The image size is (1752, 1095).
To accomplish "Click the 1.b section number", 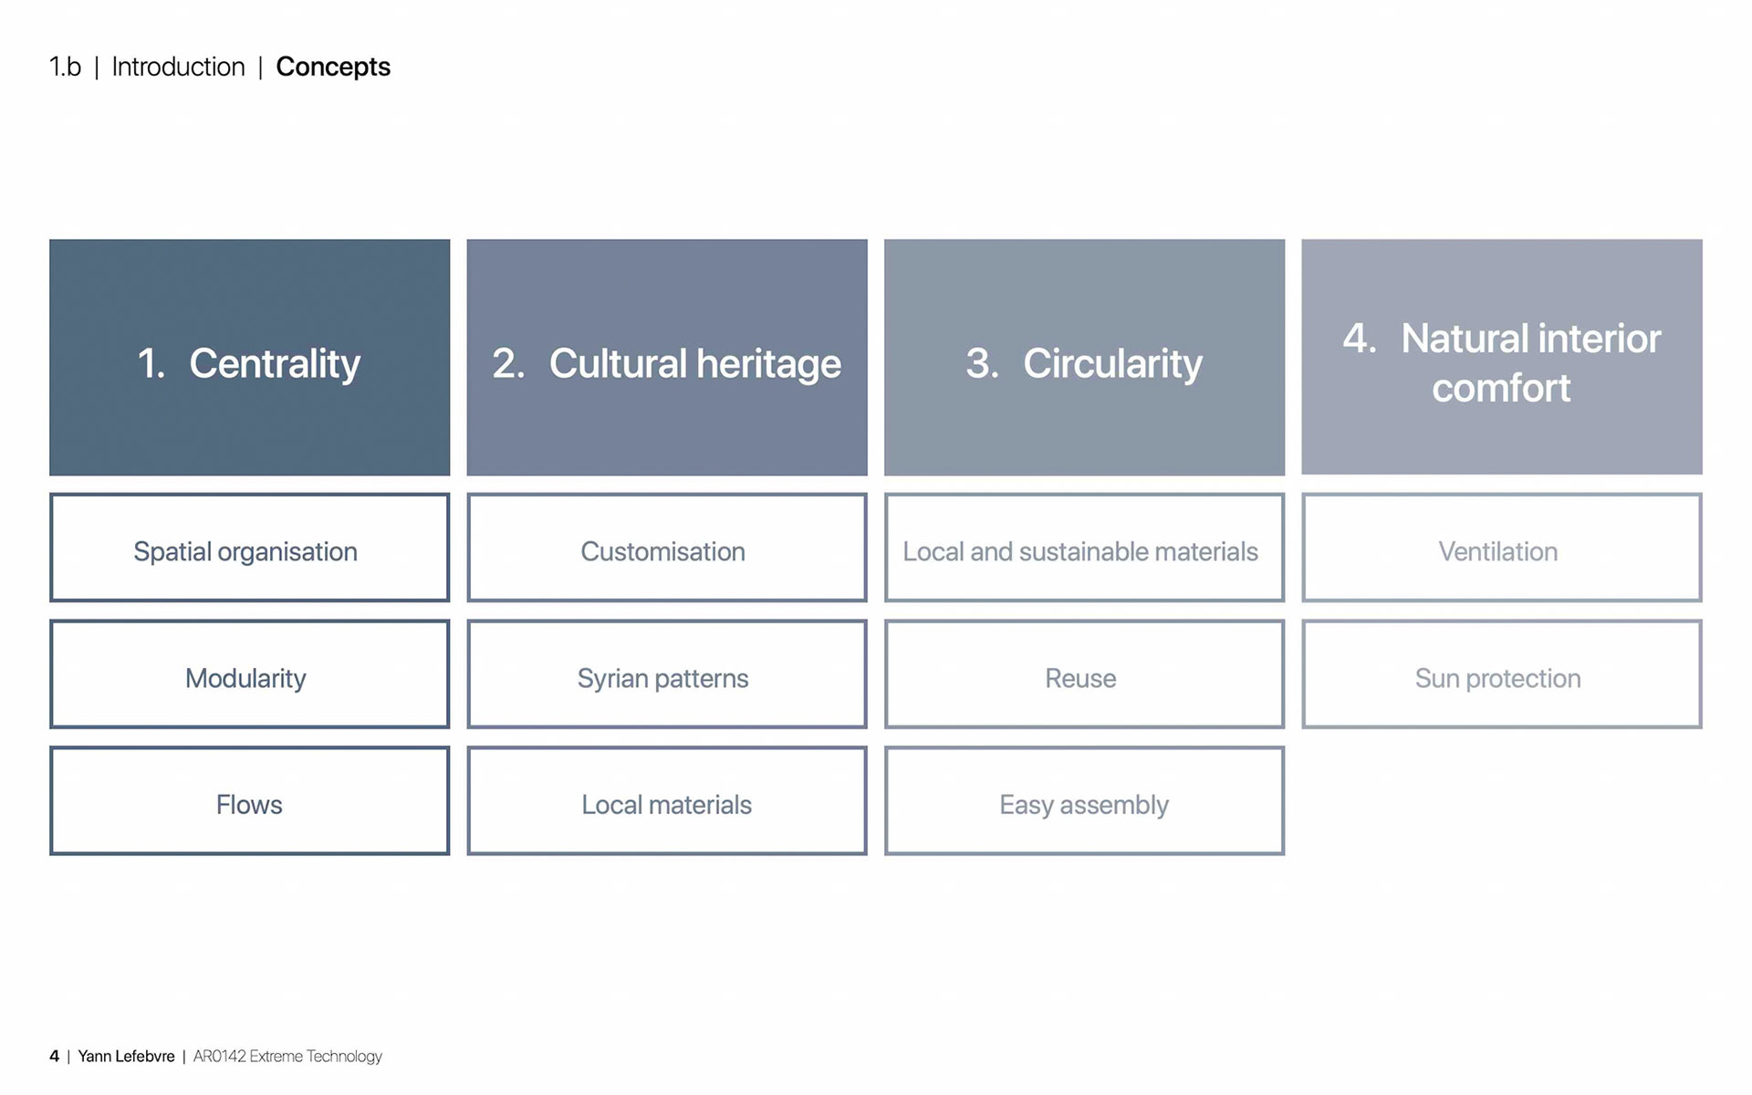I will 65,68.
